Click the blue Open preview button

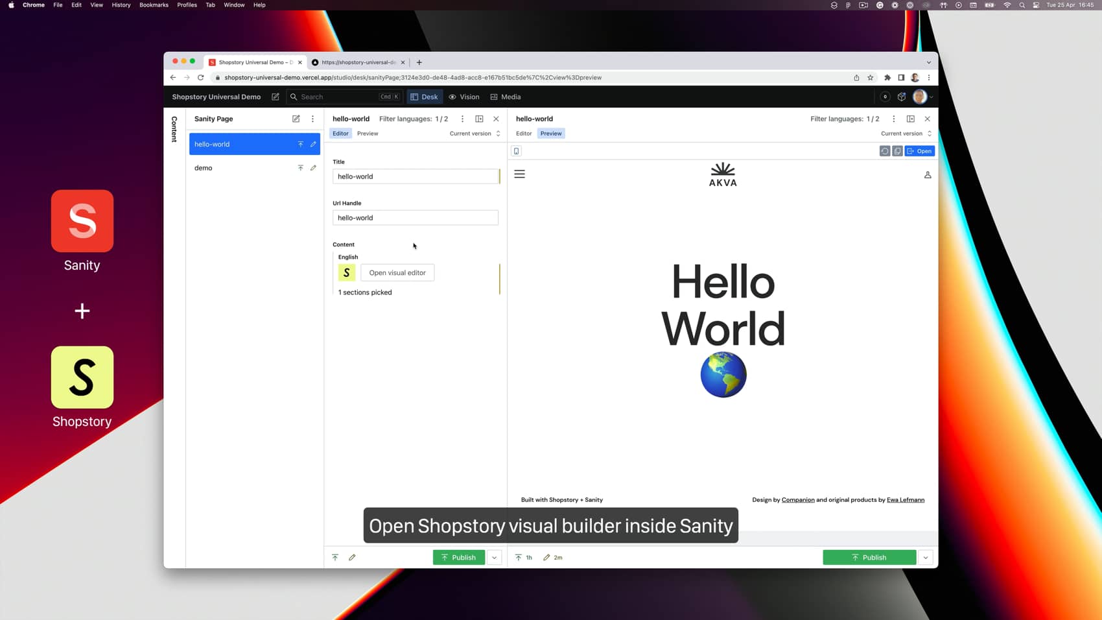point(920,151)
